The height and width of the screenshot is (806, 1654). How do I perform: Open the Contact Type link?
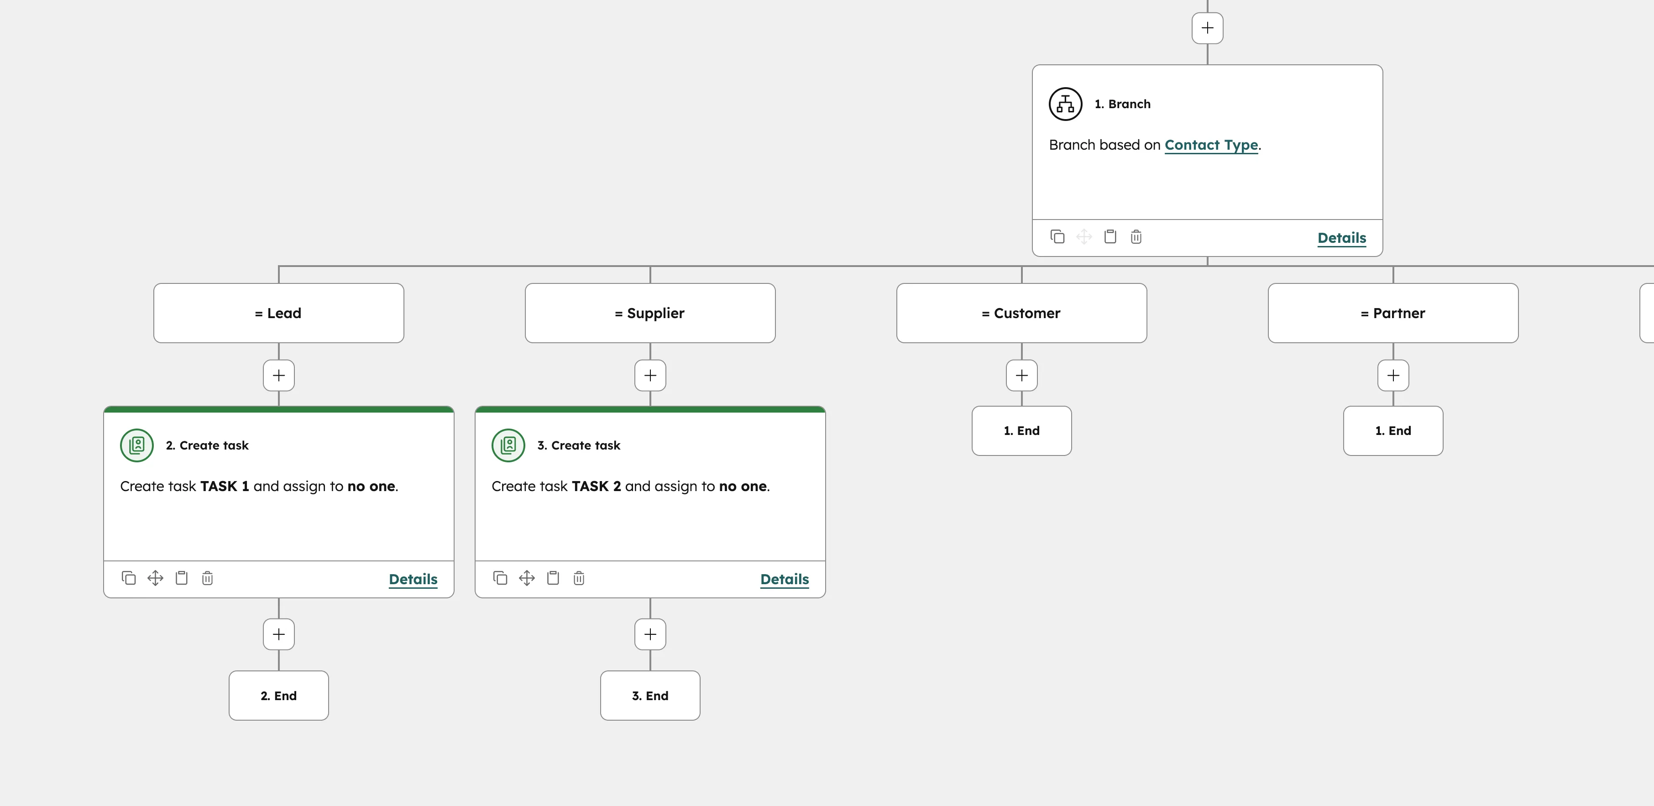click(1211, 145)
